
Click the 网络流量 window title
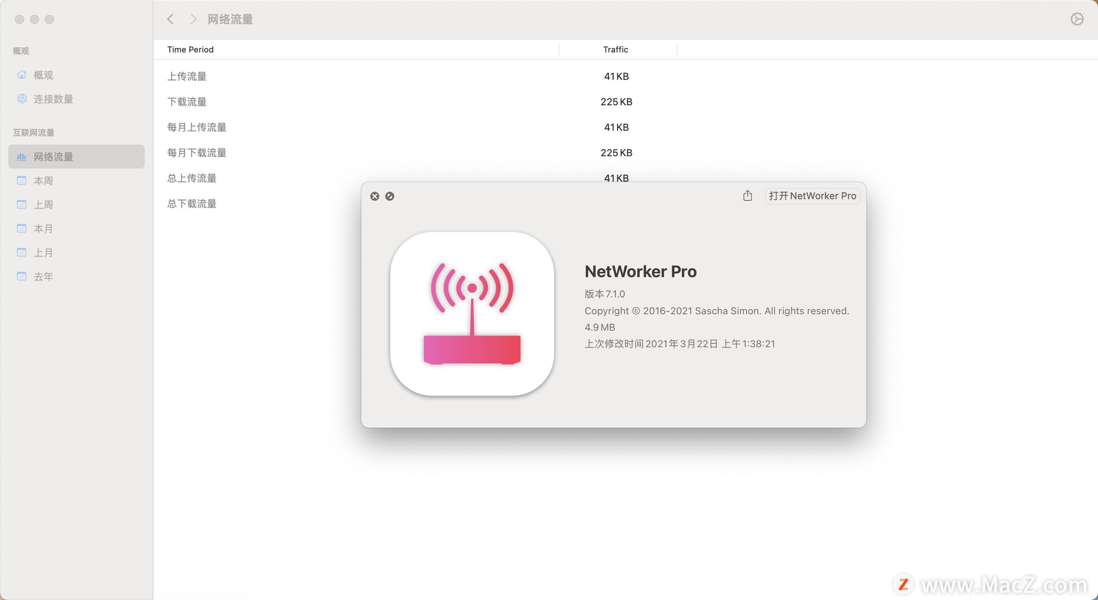[230, 19]
